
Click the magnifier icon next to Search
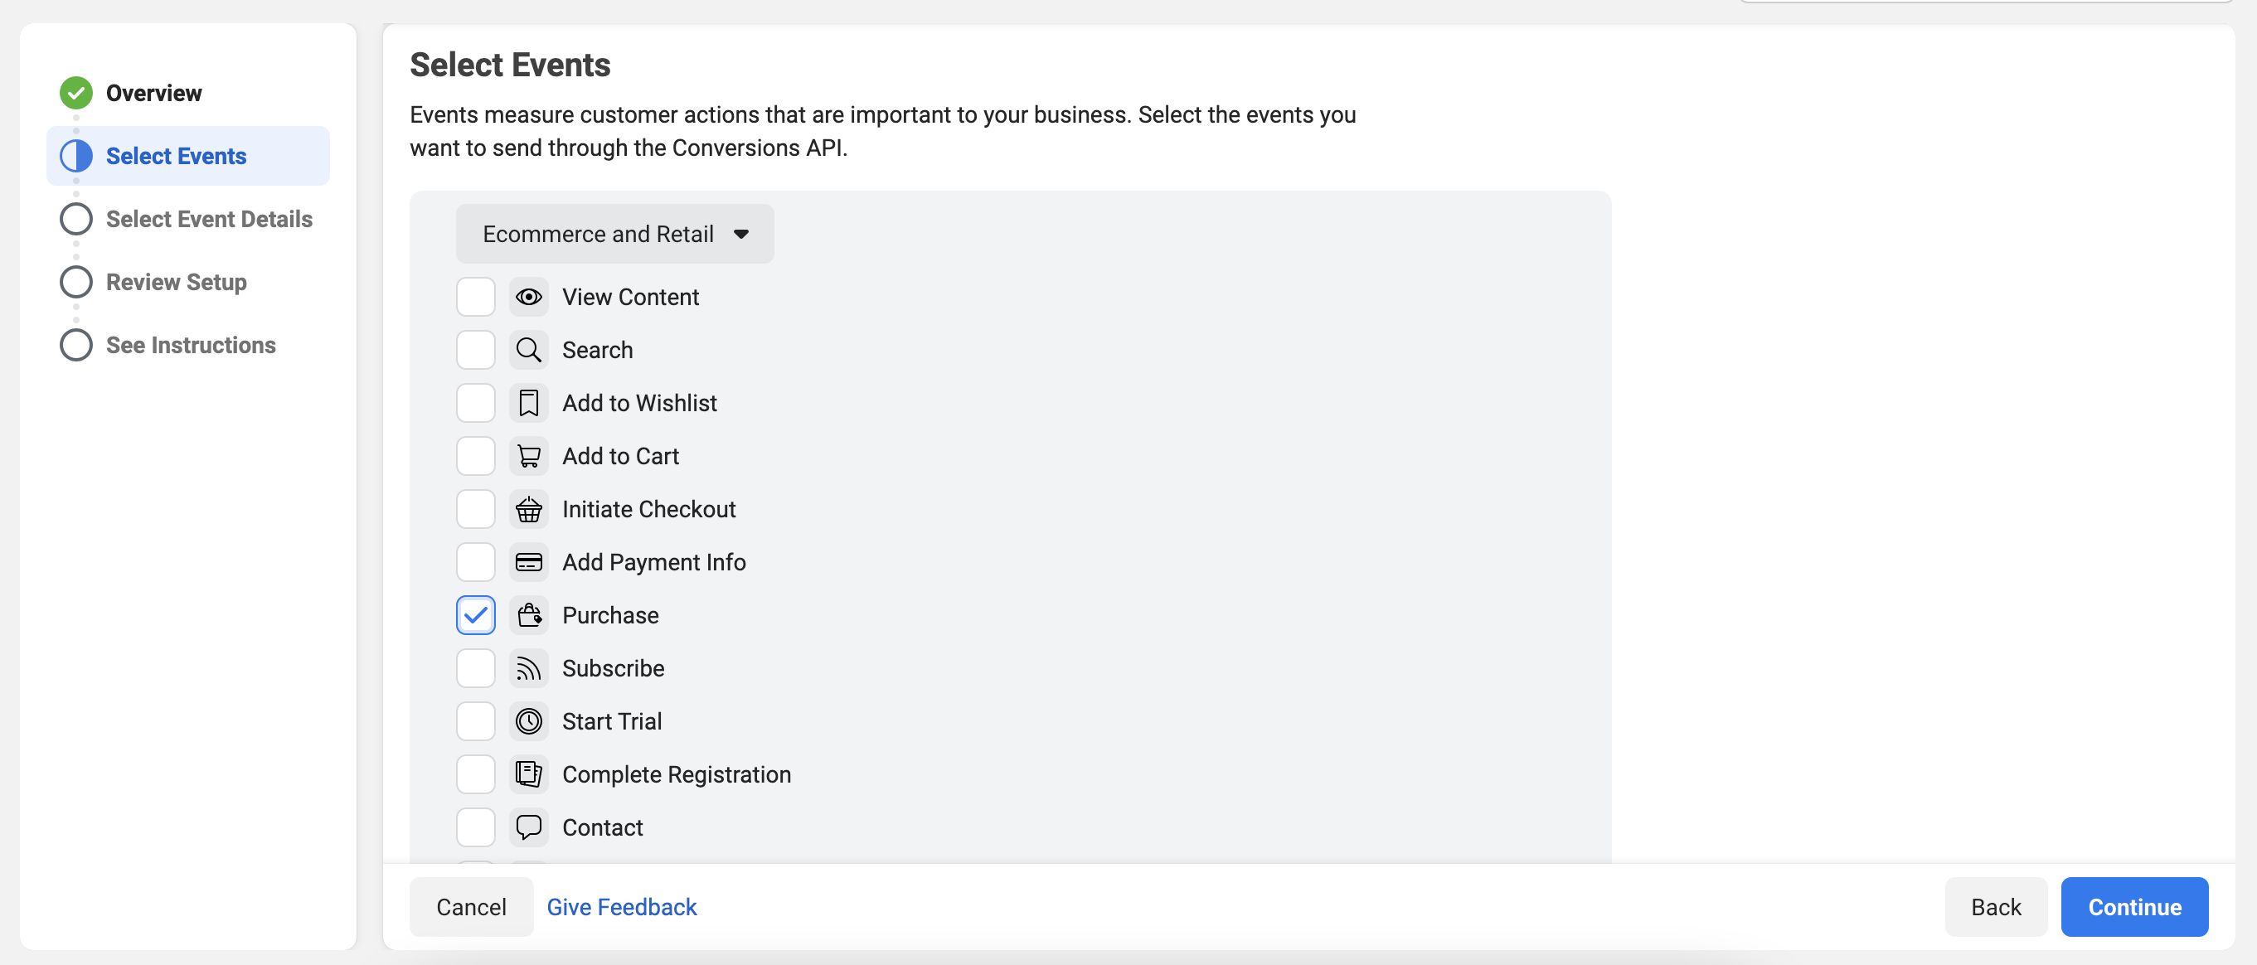[528, 351]
